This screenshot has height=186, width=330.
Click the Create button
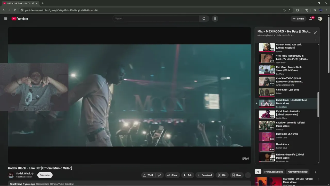298,19
